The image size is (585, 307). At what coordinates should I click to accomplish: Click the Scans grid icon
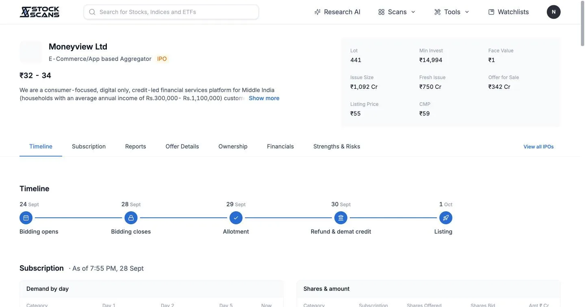point(381,12)
